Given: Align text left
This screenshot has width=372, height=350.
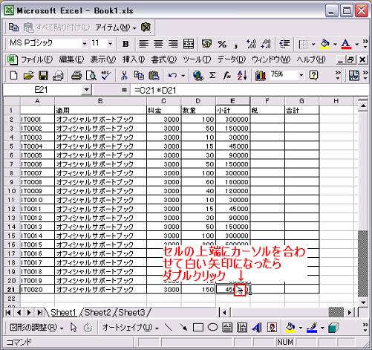Looking at the screenshot, I should click(143, 44).
